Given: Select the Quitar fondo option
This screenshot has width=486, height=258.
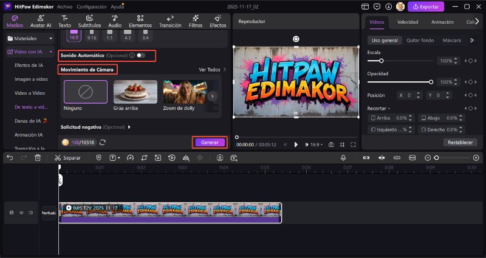Looking at the screenshot, I should tap(420, 40).
